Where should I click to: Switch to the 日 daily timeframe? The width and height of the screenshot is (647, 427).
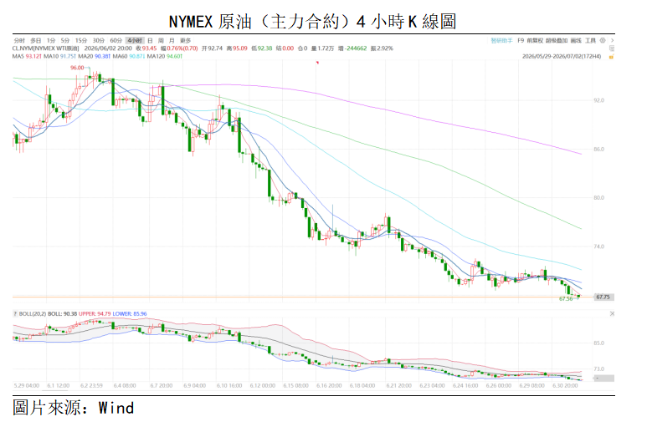pyautogui.click(x=150, y=40)
